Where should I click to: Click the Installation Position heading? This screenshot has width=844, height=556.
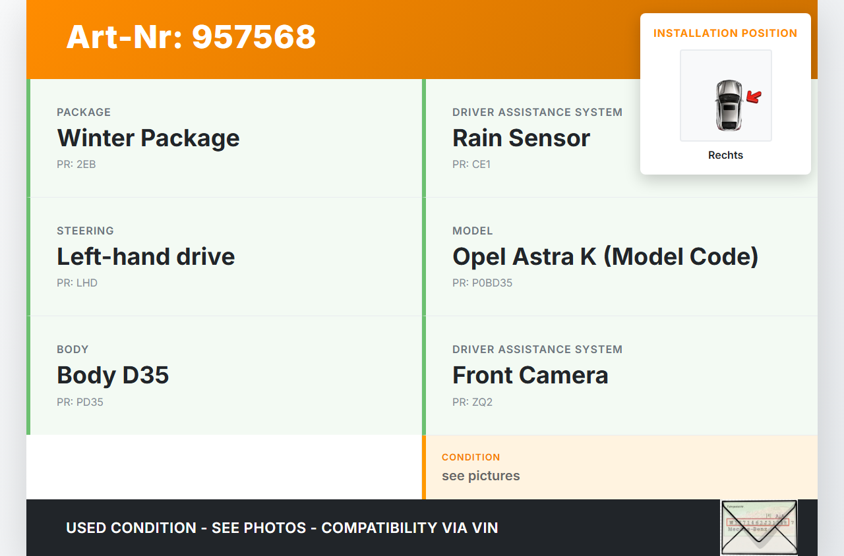[725, 33]
